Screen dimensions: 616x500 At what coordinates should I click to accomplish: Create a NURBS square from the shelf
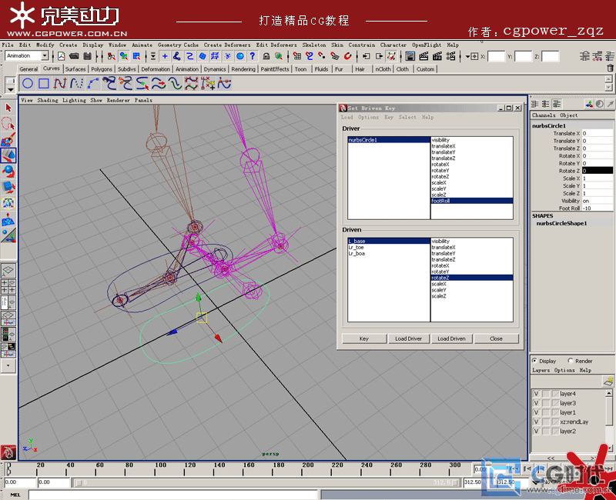(44, 83)
